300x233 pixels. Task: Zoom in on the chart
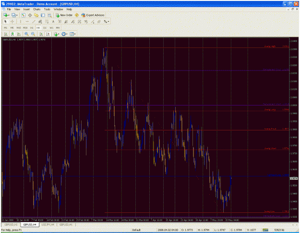point(26,34)
